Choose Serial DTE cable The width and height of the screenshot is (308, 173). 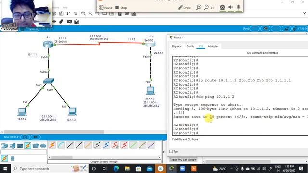tap(124, 145)
